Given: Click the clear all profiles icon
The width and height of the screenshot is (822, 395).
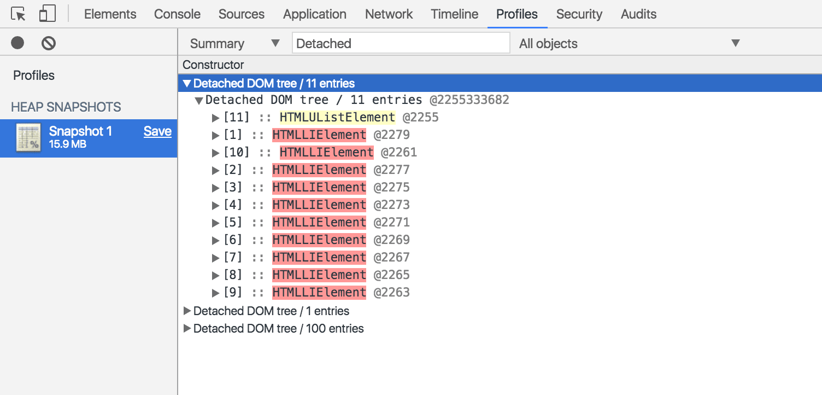Looking at the screenshot, I should coord(49,43).
